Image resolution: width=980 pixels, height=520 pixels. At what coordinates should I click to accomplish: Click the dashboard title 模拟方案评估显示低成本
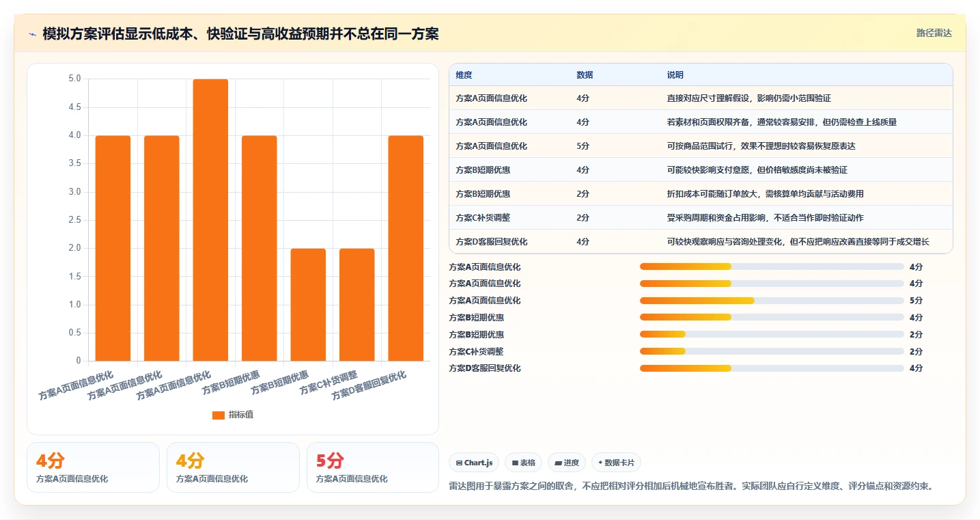pos(240,33)
